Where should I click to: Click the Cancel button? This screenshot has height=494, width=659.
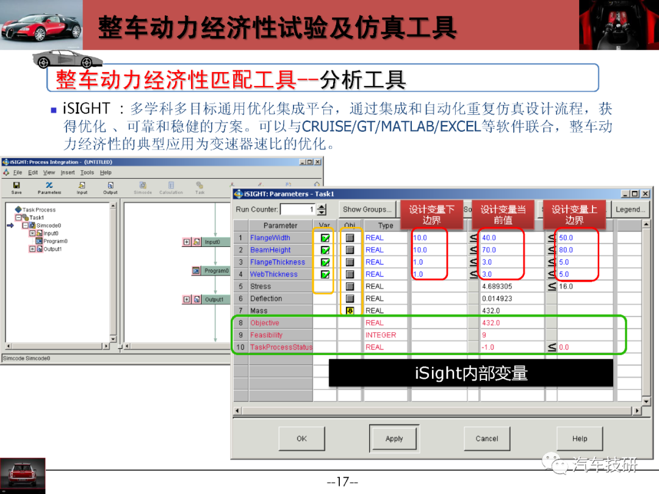487,439
